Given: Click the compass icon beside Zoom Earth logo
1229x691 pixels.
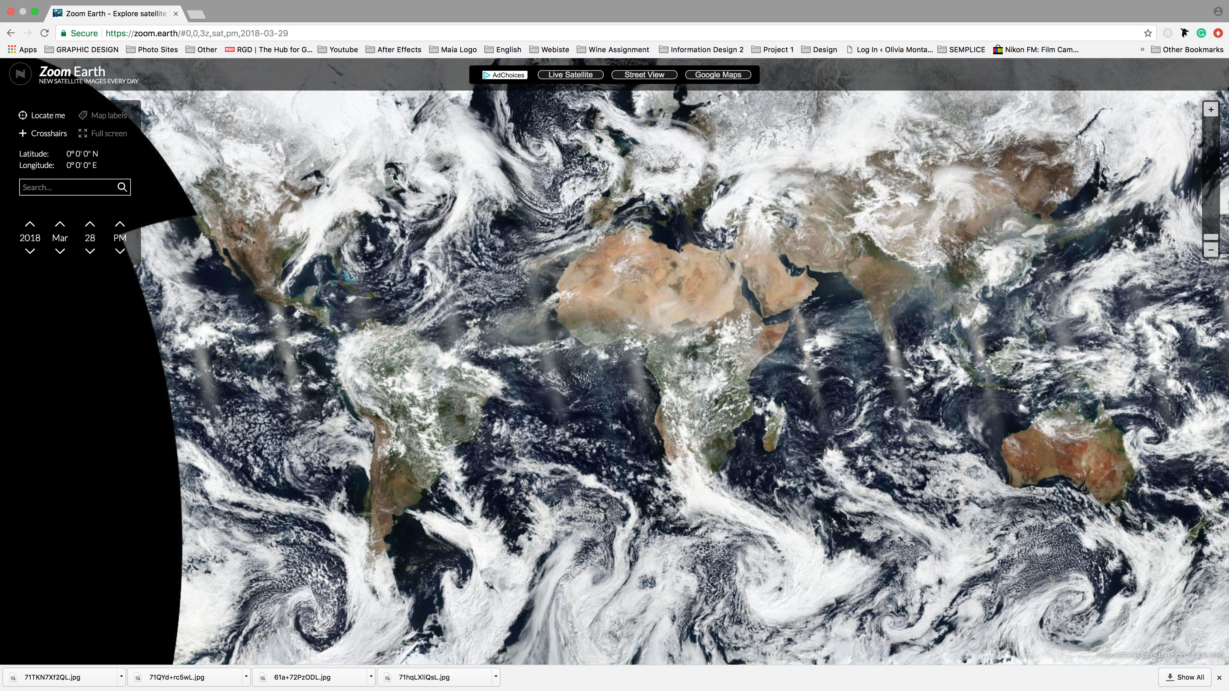Looking at the screenshot, I should click(20, 74).
